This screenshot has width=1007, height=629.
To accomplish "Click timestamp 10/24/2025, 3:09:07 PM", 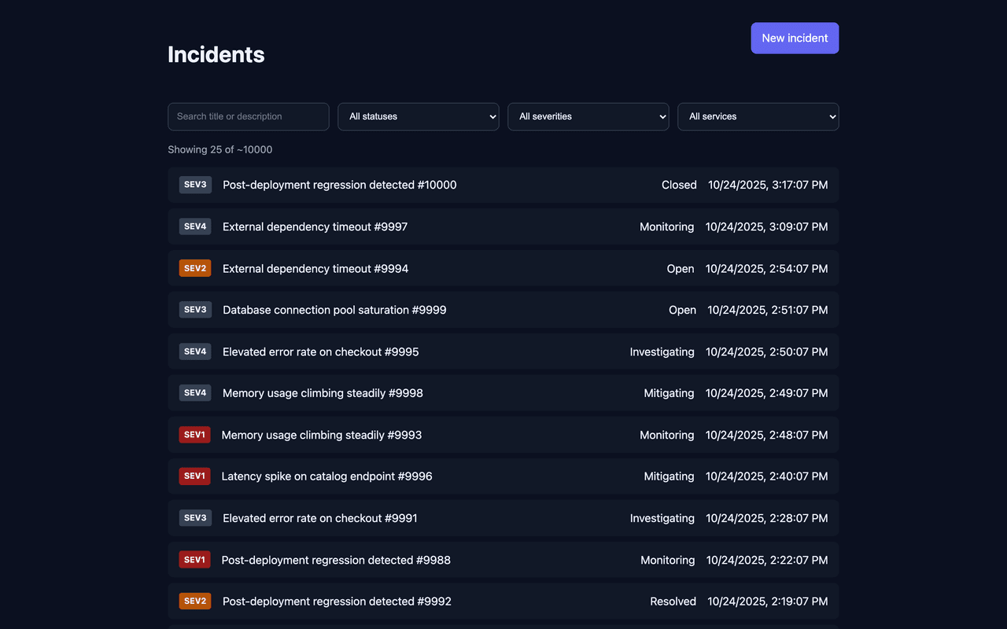I will 767,226.
